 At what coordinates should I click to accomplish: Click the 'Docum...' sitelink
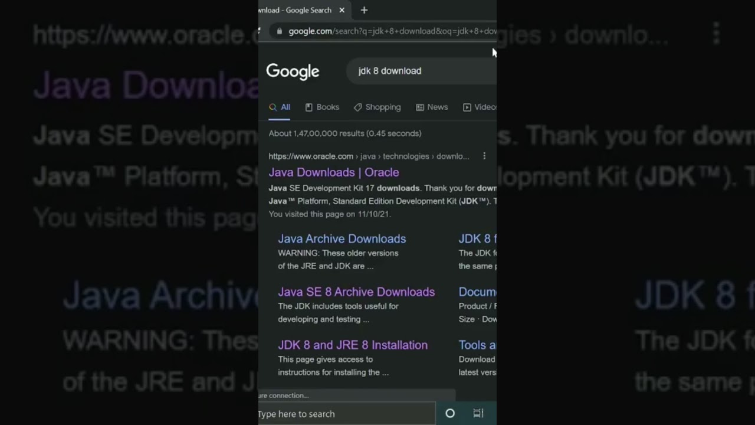478,292
